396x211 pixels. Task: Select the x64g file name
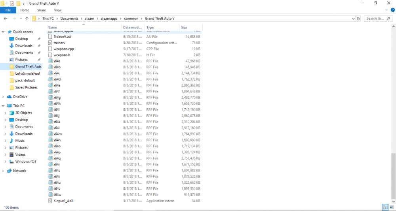coord(57,98)
